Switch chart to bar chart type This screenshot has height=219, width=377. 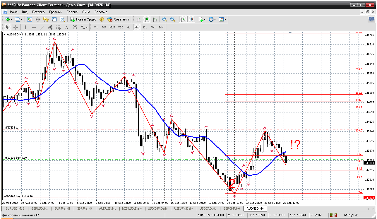[138, 19]
